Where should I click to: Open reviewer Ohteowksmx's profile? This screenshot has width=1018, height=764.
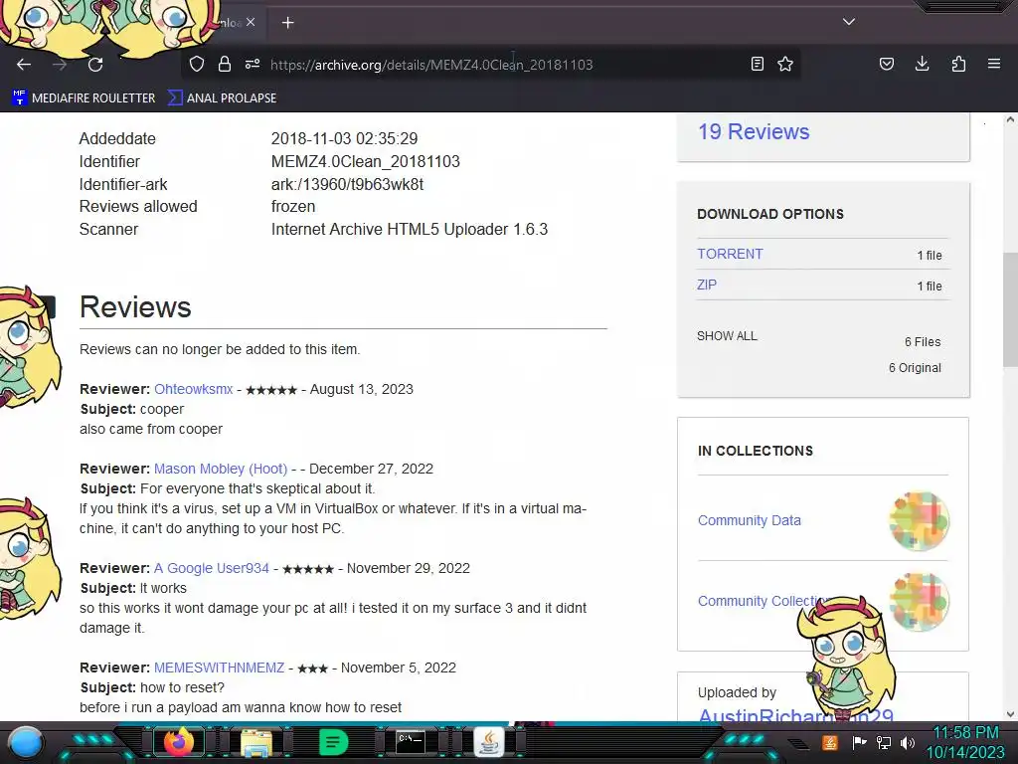tap(194, 389)
